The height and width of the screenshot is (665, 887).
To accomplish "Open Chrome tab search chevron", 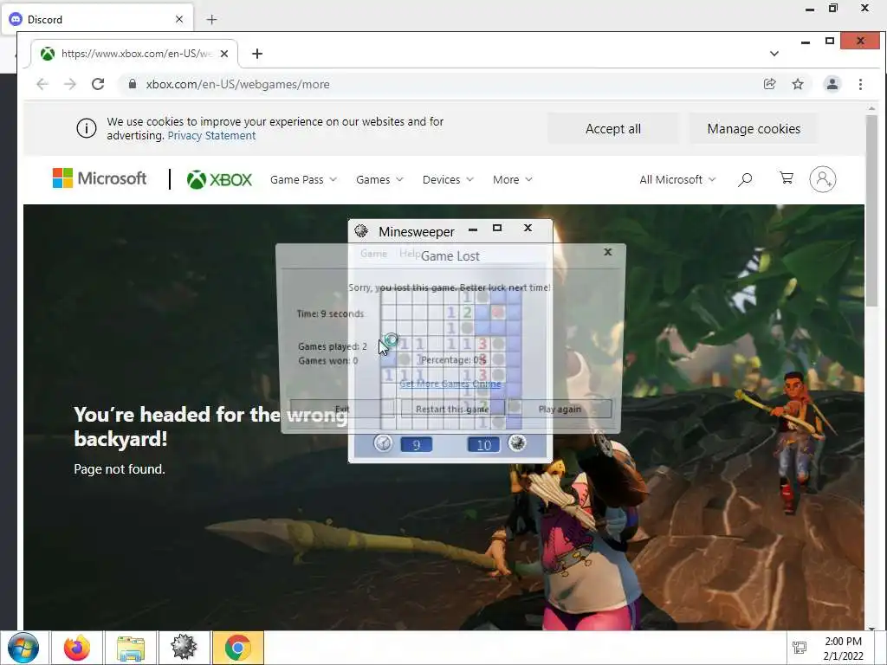I will click(774, 54).
